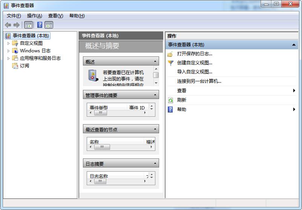This screenshot has height=210, width=302.
Task: Click the blue Help toolbar icon
Action: [x=40, y=25]
